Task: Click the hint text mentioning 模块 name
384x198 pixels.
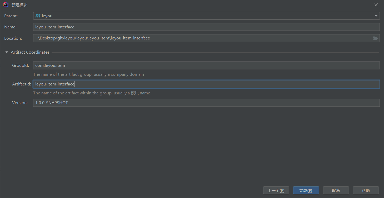Action: (x=92, y=93)
